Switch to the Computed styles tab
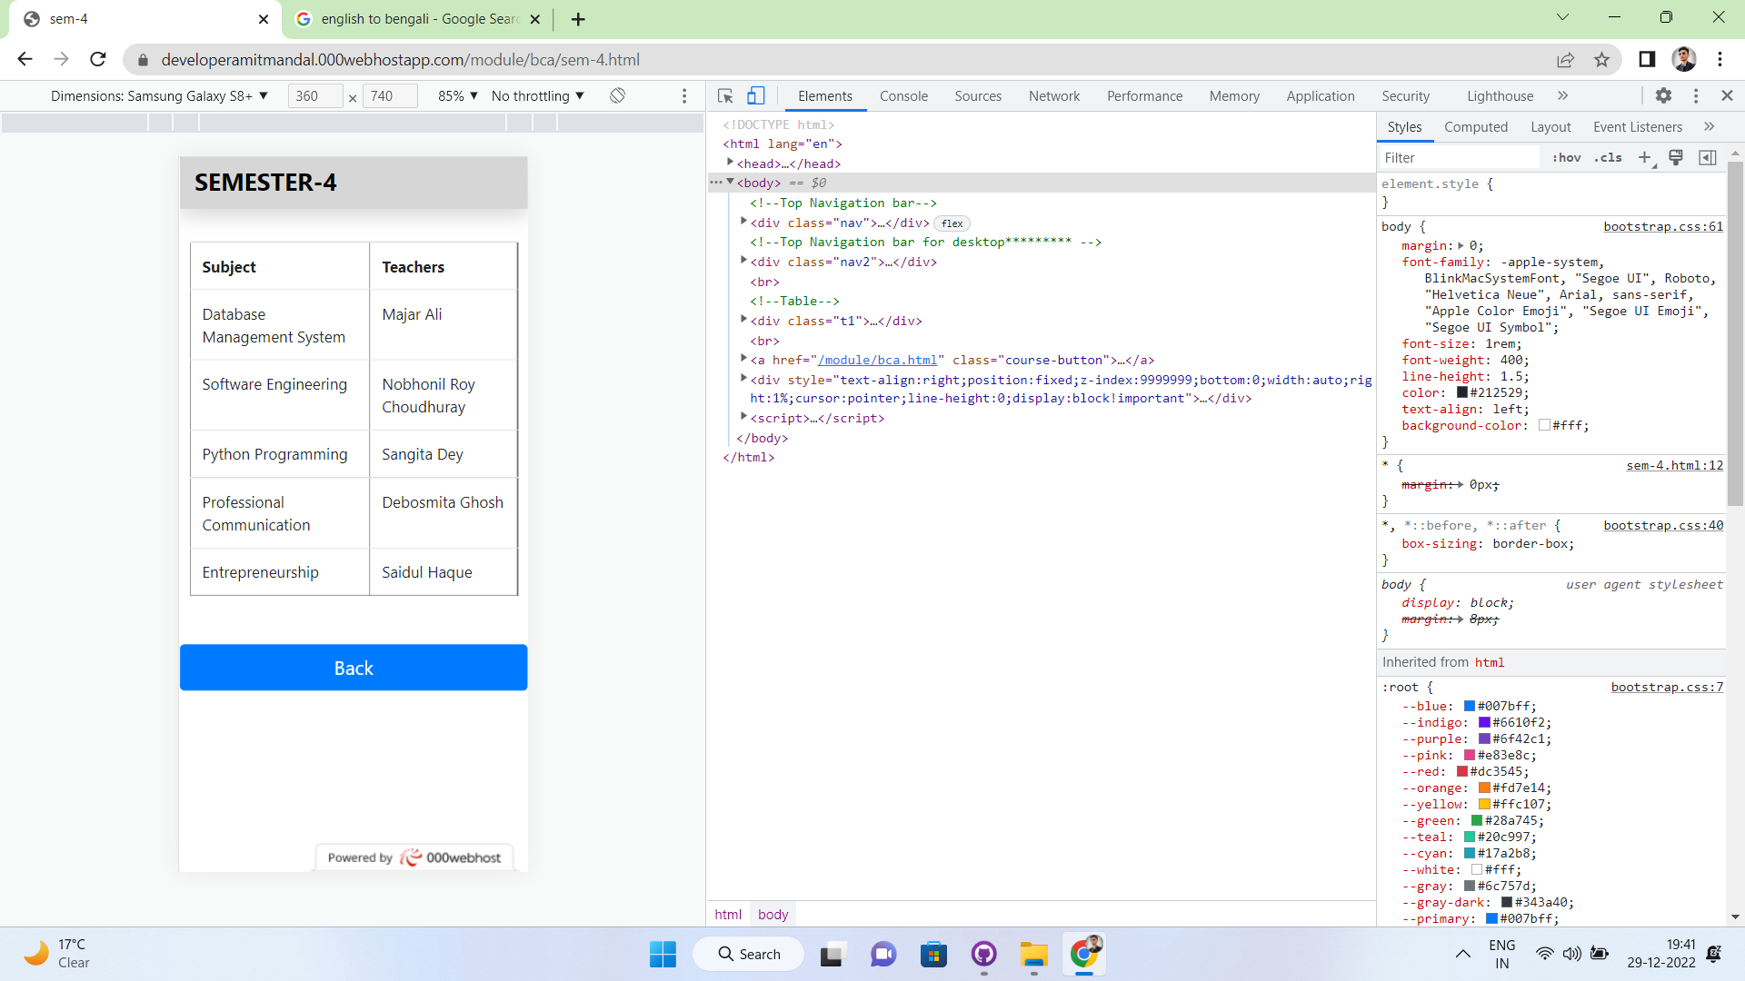This screenshot has width=1745, height=981. (1475, 126)
